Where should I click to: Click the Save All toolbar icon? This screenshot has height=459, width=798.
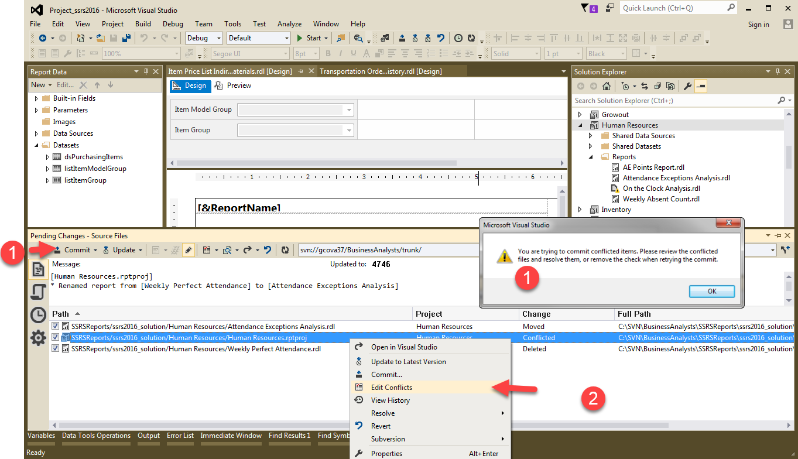click(126, 38)
